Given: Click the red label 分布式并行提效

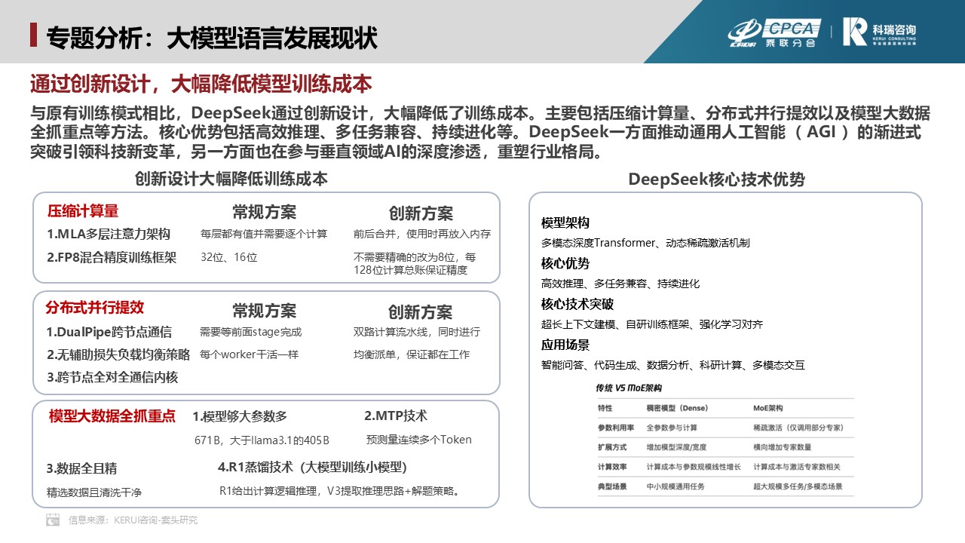Looking at the screenshot, I should coord(94,308).
